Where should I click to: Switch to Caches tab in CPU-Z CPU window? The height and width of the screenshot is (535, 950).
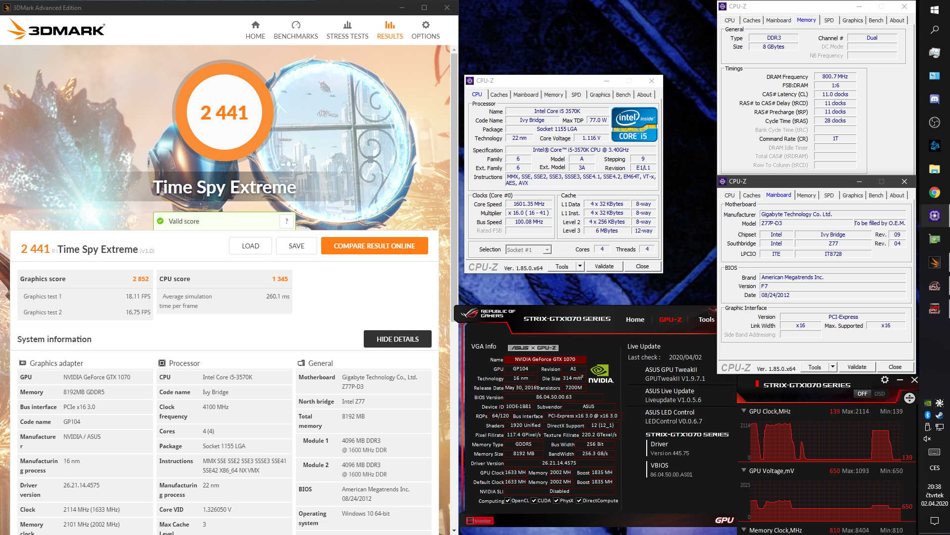(x=499, y=95)
